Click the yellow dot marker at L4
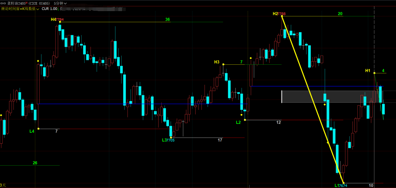The height and width of the screenshot is (188, 396). point(38,129)
